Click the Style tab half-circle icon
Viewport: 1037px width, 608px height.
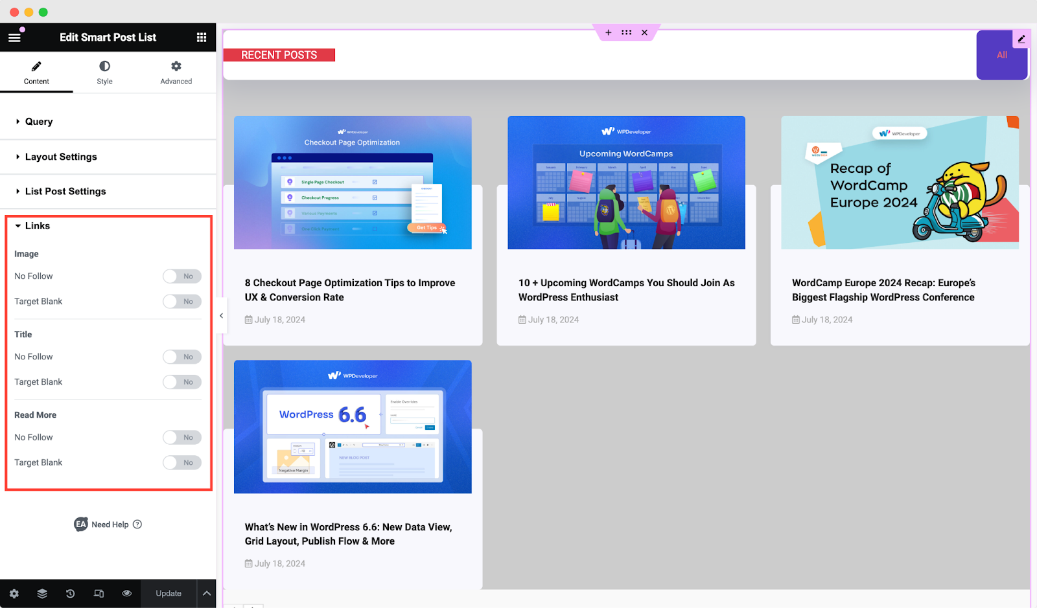[x=104, y=66]
